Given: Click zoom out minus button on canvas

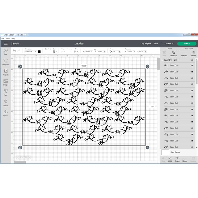Looking at the screenshot, I should [x=18, y=157].
